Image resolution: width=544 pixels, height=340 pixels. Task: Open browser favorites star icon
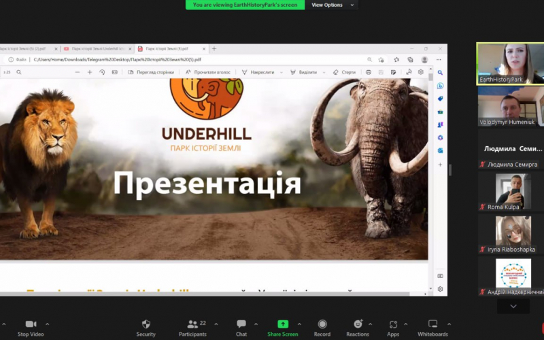point(396,60)
